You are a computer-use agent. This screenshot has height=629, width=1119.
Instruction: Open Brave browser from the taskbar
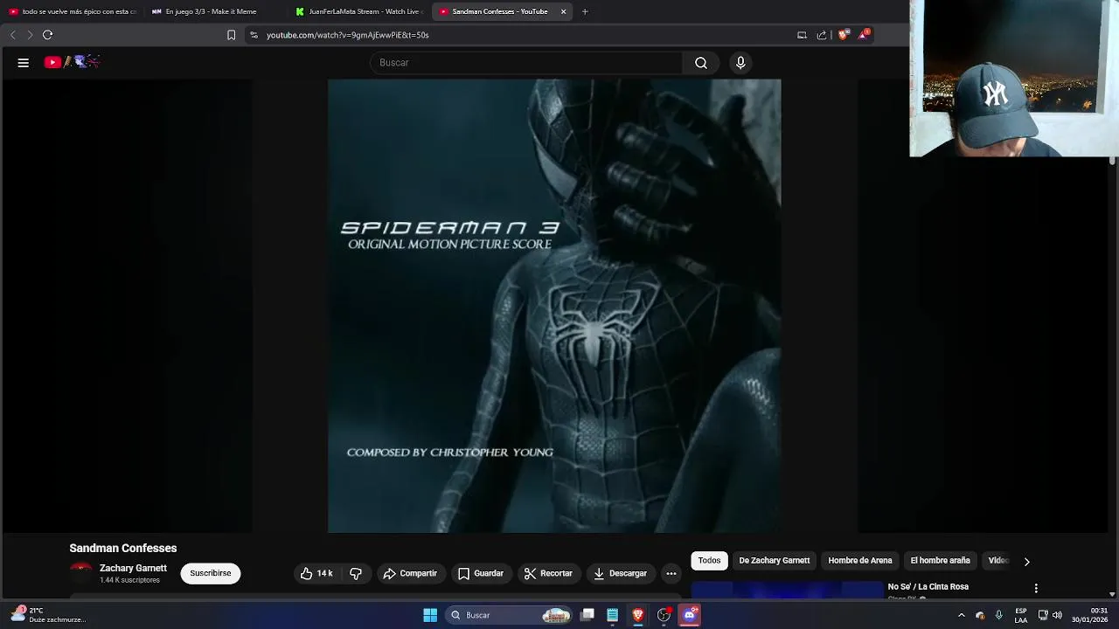tap(638, 615)
